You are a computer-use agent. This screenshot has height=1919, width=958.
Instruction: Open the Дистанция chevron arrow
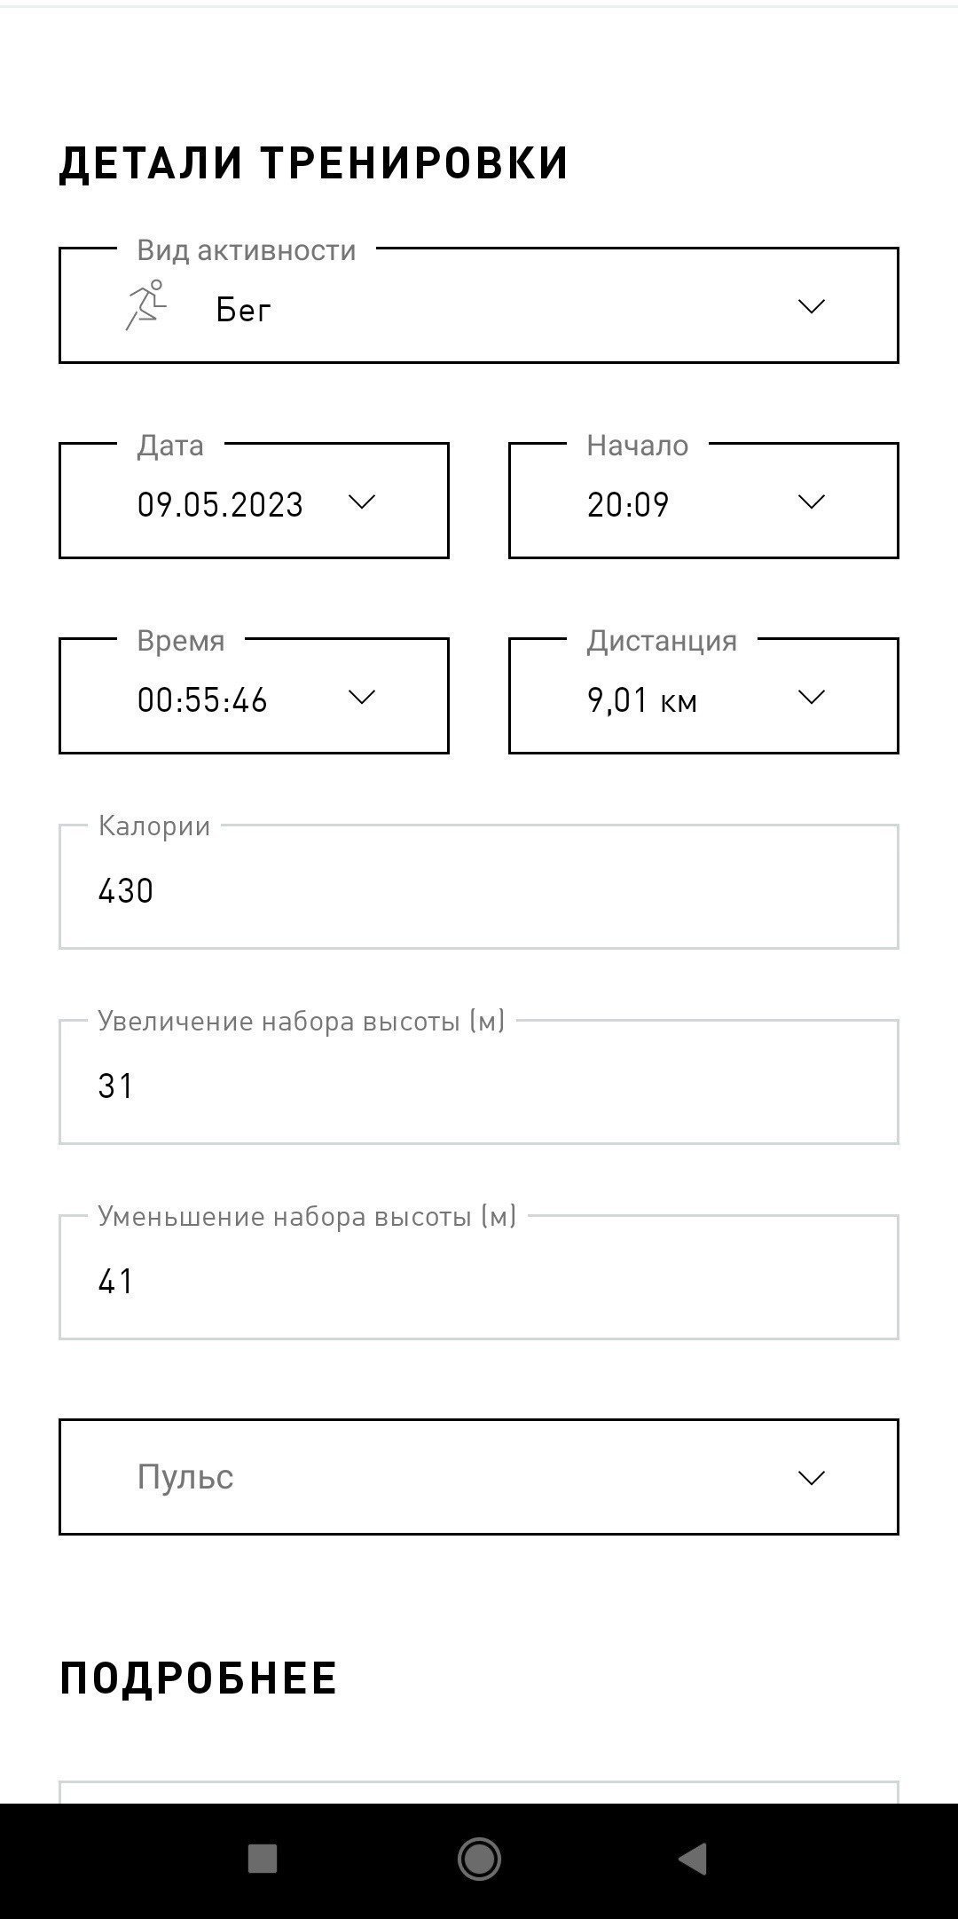[812, 697]
